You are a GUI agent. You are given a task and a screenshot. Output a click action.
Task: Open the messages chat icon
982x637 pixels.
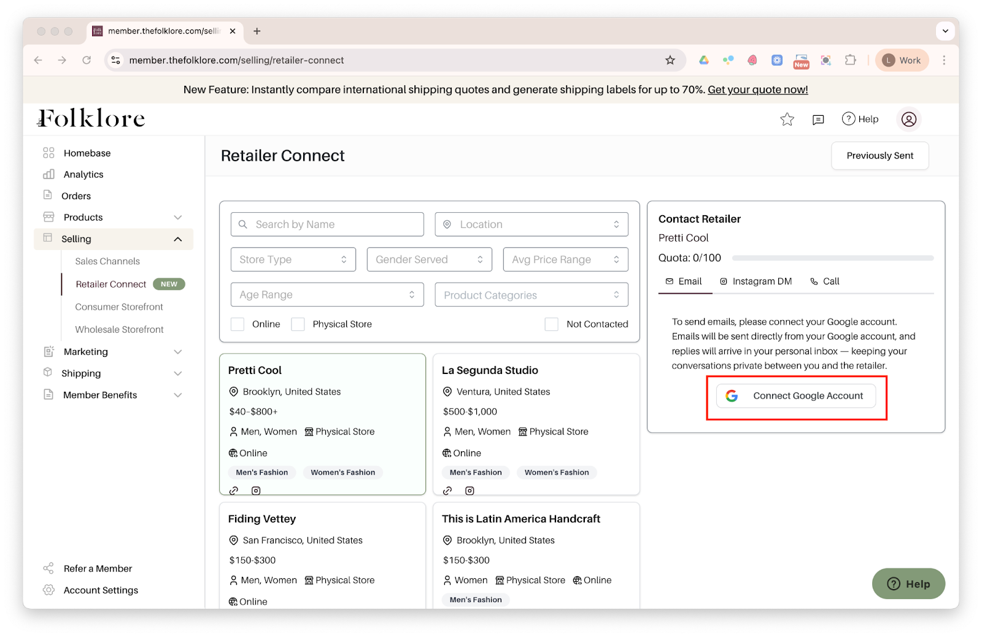(818, 120)
